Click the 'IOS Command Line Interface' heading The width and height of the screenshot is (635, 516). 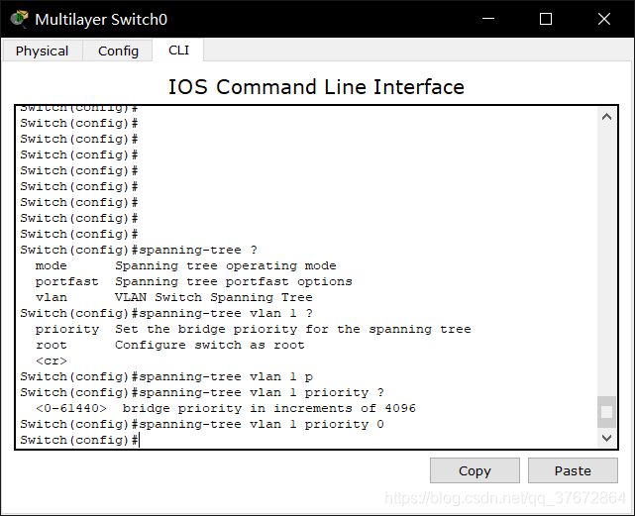pyautogui.click(x=316, y=87)
